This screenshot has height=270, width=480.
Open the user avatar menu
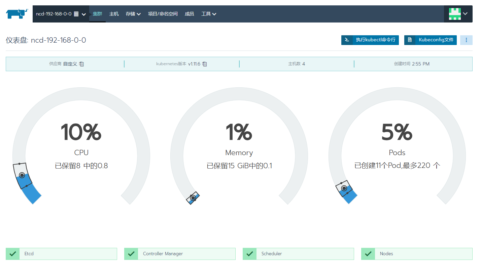pyautogui.click(x=458, y=14)
